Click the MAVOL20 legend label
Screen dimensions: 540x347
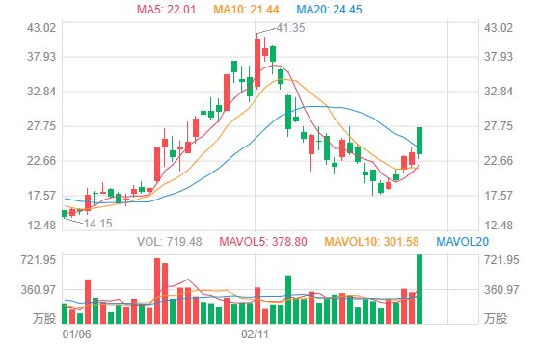point(463,241)
